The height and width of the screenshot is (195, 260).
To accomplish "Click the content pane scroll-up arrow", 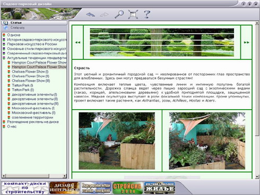I will point(257,23).
